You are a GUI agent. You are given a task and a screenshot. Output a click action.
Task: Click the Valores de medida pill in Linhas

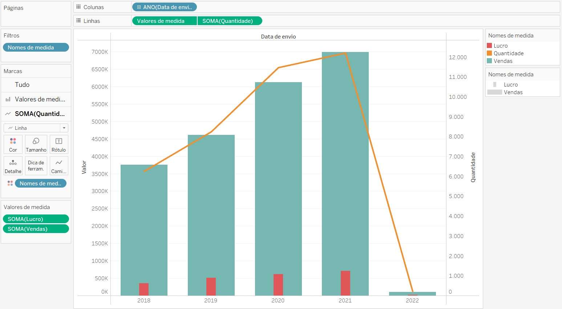tap(165, 21)
